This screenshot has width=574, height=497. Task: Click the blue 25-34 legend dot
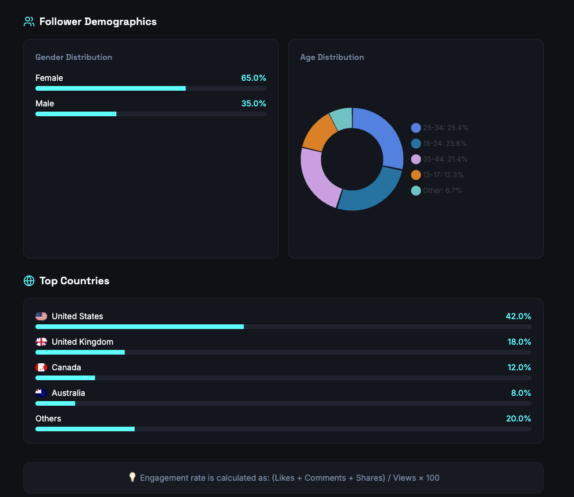(x=415, y=127)
